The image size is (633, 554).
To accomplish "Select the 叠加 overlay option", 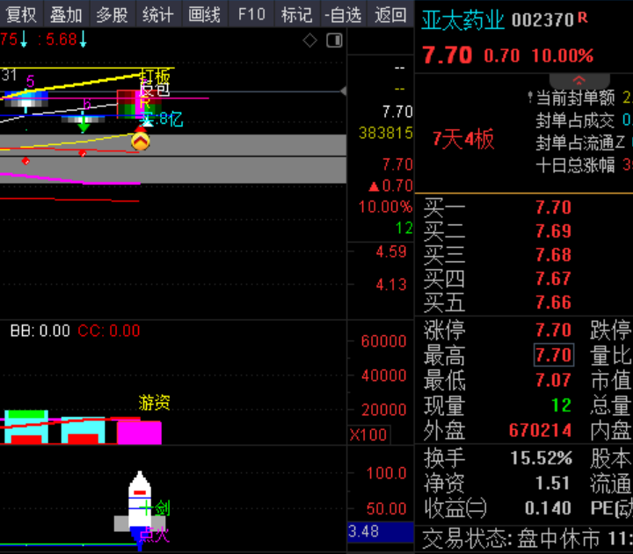I will tap(67, 15).
